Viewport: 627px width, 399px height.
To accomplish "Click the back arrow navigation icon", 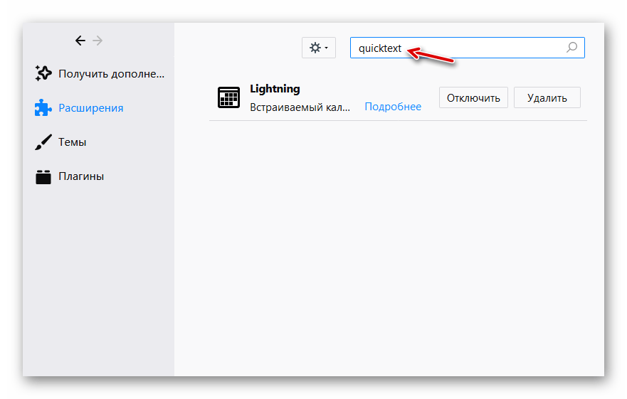I will pos(80,41).
